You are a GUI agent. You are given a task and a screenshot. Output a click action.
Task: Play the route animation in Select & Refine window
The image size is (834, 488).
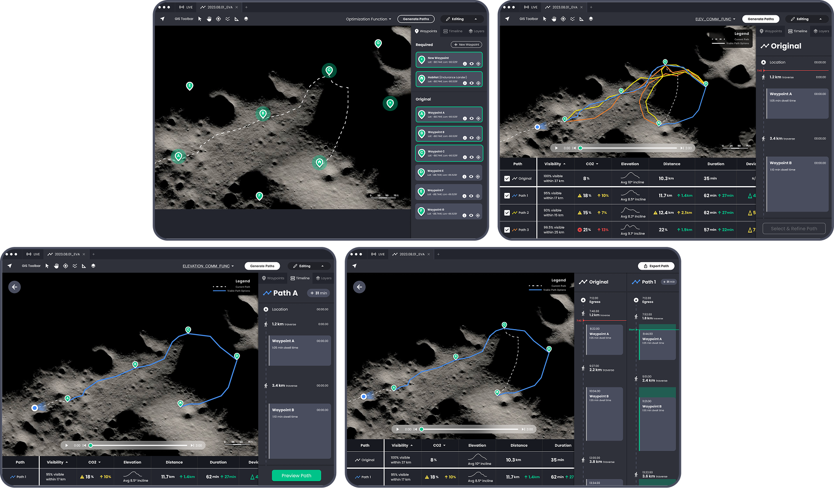[556, 148]
